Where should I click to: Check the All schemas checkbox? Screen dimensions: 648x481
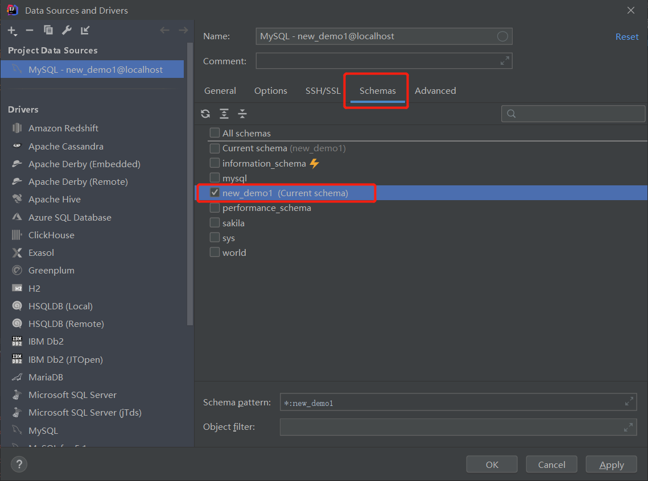[215, 133]
